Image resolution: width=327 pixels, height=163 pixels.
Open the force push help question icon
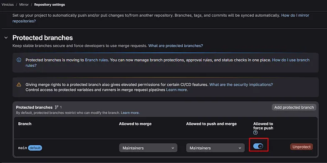(255, 133)
